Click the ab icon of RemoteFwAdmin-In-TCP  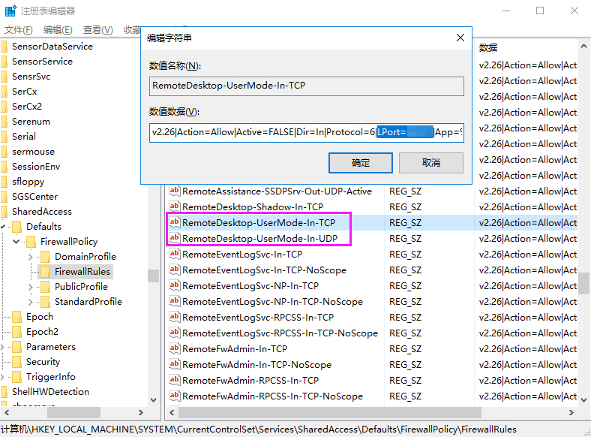pyautogui.click(x=174, y=348)
